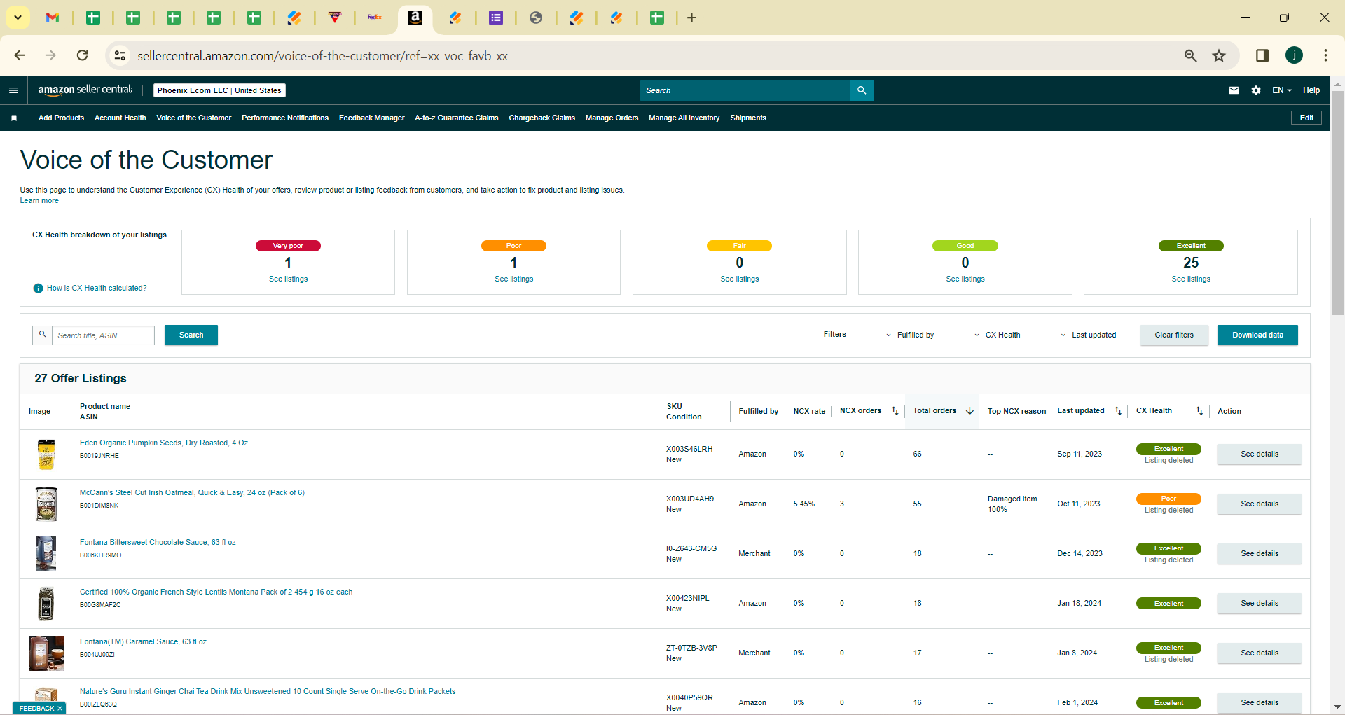1345x715 pixels.
Task: Click the FEEDBACK tab label
Action: (x=36, y=709)
